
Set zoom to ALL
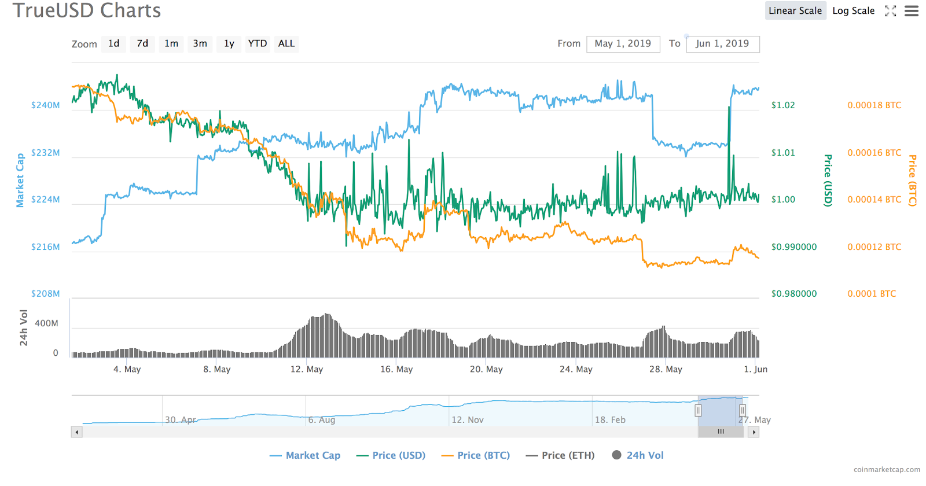[286, 44]
